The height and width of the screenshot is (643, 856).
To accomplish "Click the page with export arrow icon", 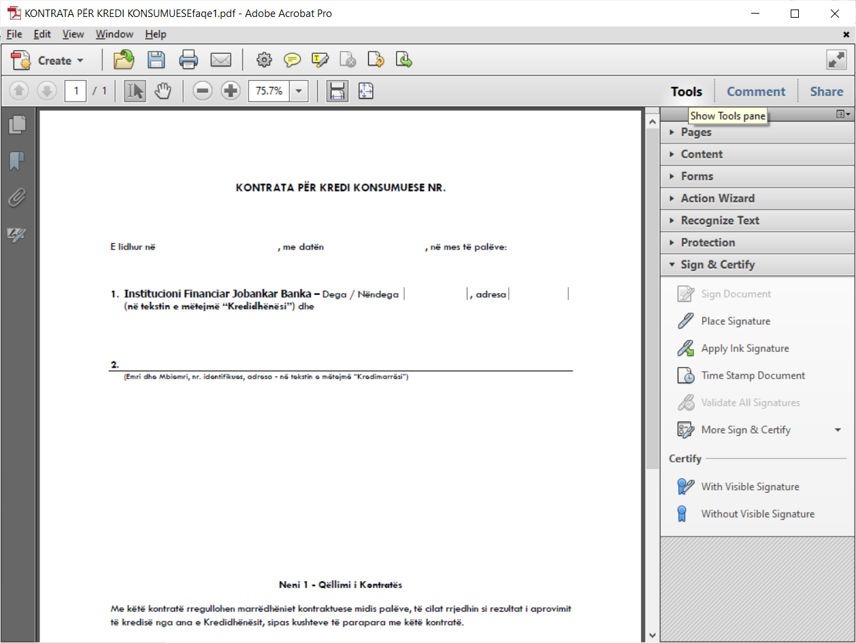I will pyautogui.click(x=376, y=60).
